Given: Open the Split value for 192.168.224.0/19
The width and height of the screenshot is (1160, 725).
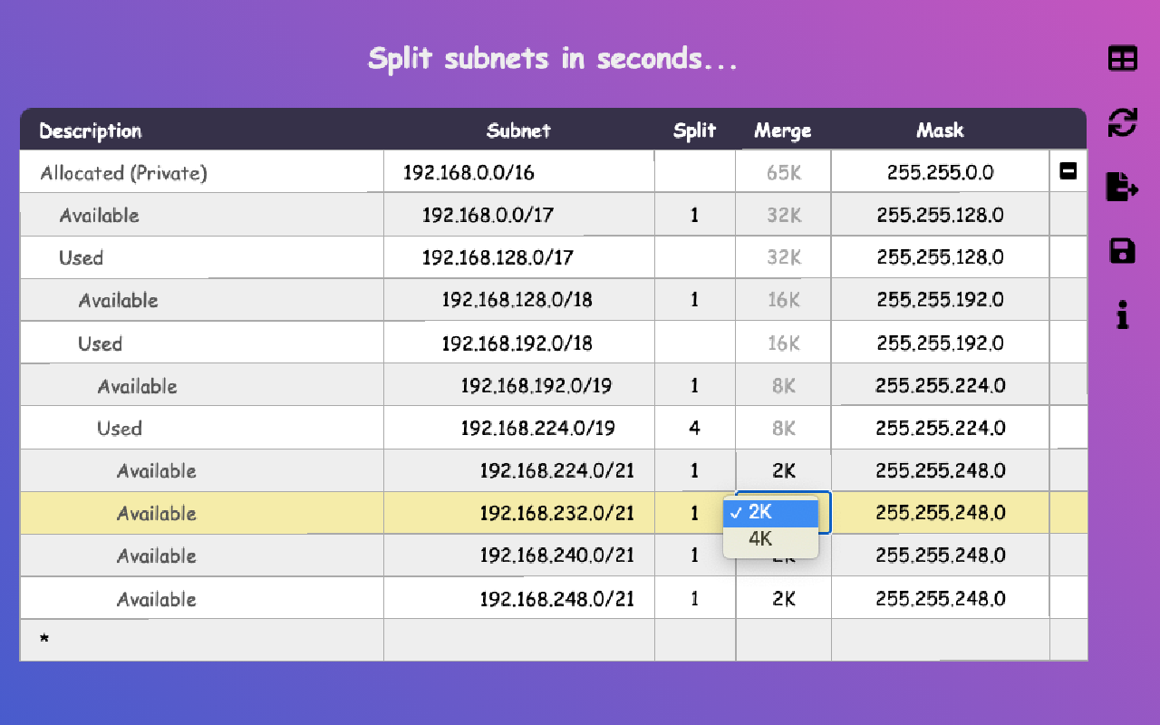Looking at the screenshot, I should [695, 428].
